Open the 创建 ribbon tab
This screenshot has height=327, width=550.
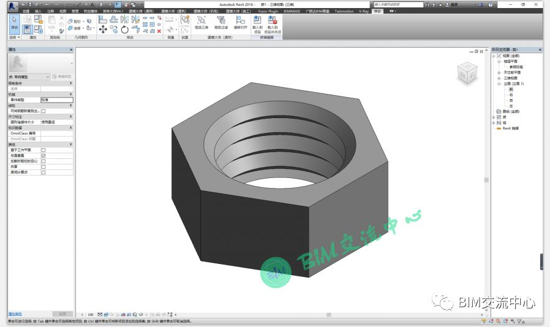point(27,11)
